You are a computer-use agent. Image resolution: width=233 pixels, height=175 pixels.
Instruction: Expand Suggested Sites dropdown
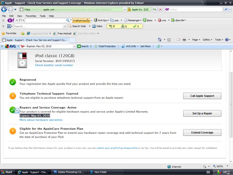50,33
